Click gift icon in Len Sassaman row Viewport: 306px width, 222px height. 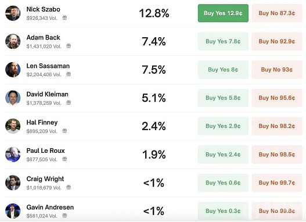click(69, 74)
